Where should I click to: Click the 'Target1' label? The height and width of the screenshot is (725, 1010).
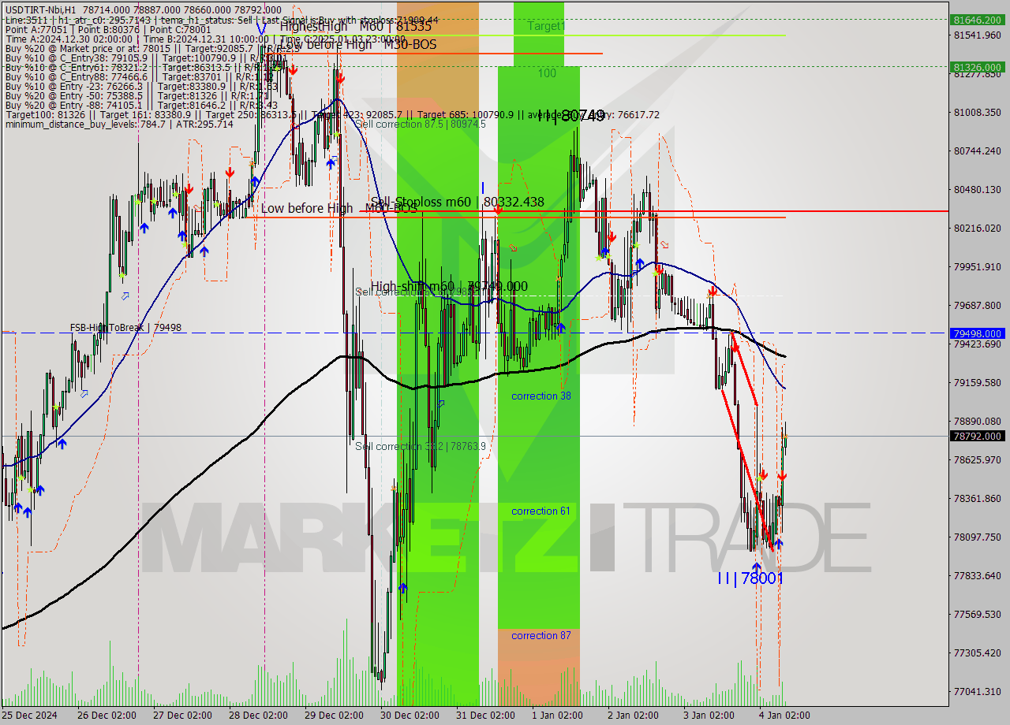(546, 26)
